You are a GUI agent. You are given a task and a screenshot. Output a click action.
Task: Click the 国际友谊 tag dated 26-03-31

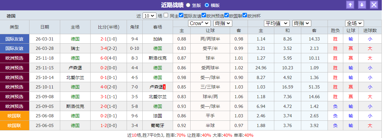click(14, 39)
